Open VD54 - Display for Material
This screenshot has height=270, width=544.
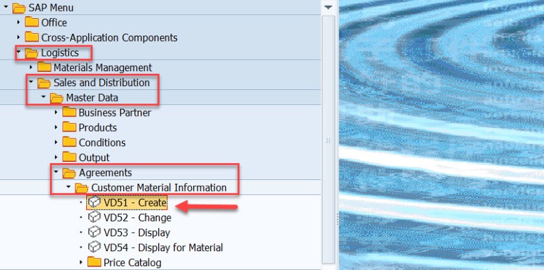click(x=163, y=247)
